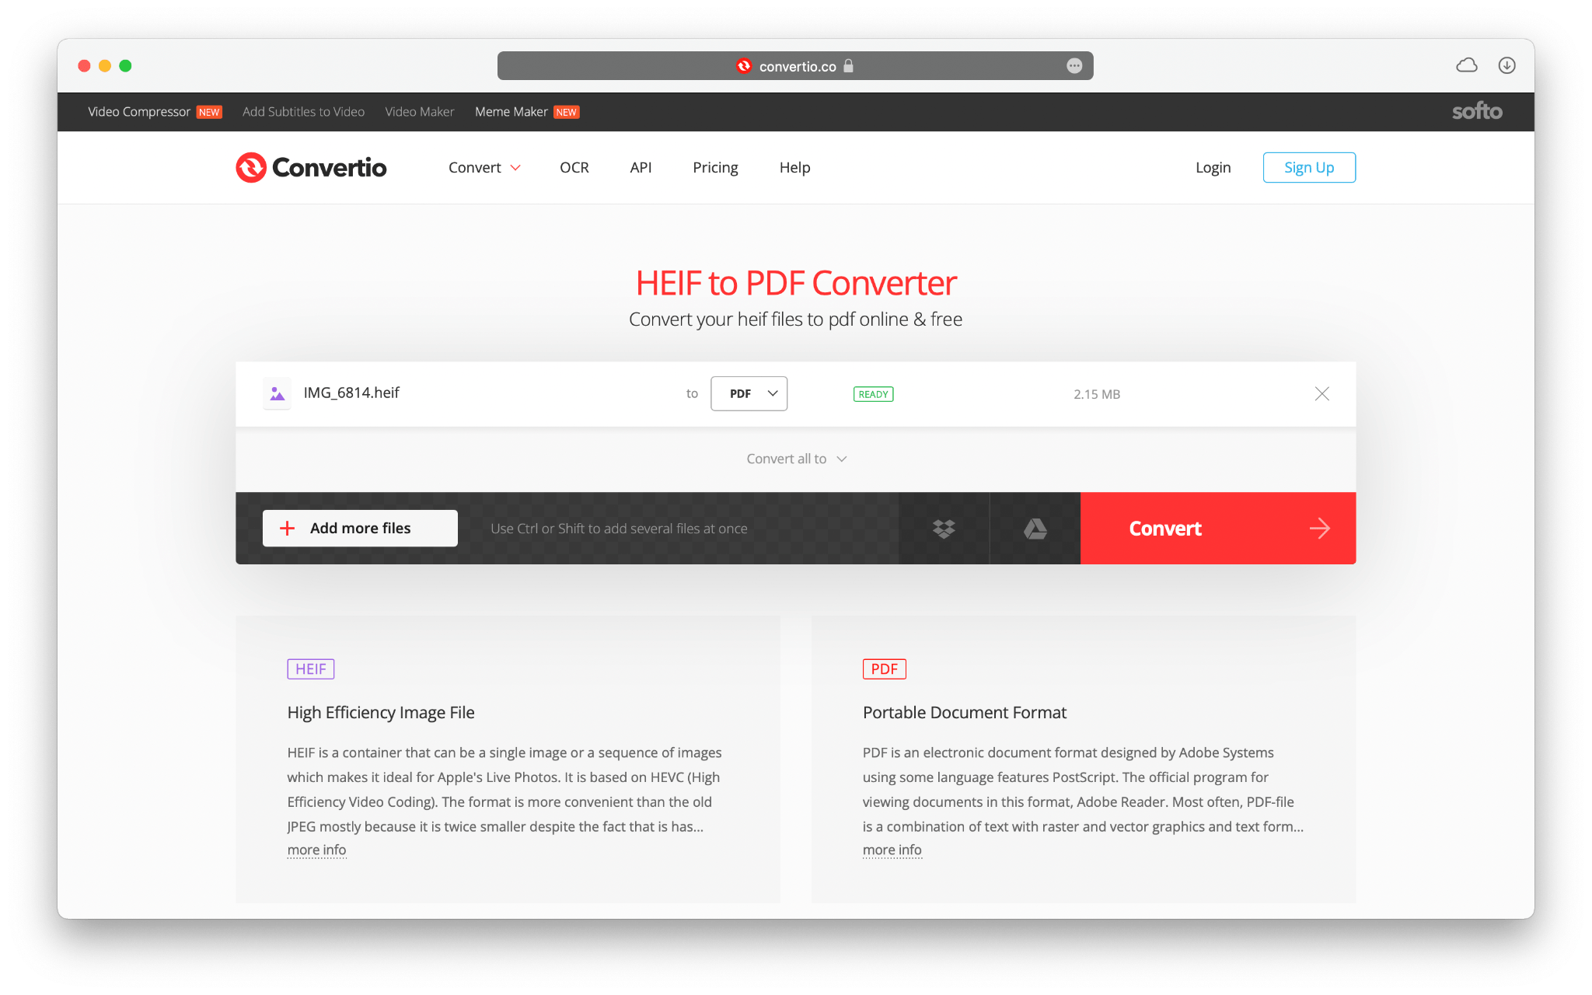The width and height of the screenshot is (1592, 995).
Task: Click the 'more info' link under HEIF
Action: (x=316, y=850)
